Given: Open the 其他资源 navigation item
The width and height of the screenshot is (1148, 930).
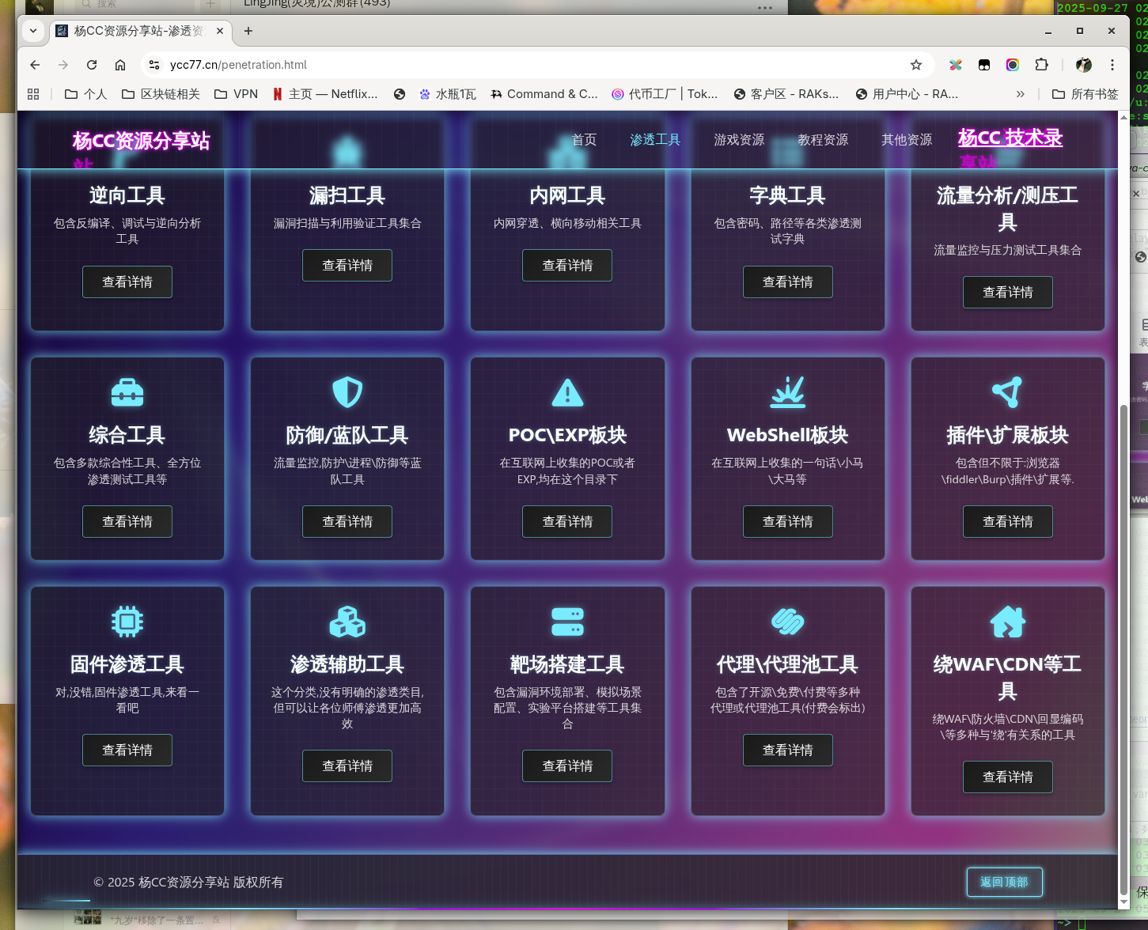Looking at the screenshot, I should pos(907,140).
